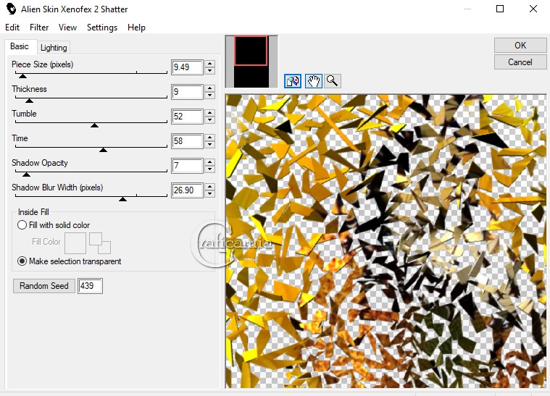This screenshot has width=550, height=396.
Task: Toggle the preview split-view tool icon
Action: click(x=293, y=81)
